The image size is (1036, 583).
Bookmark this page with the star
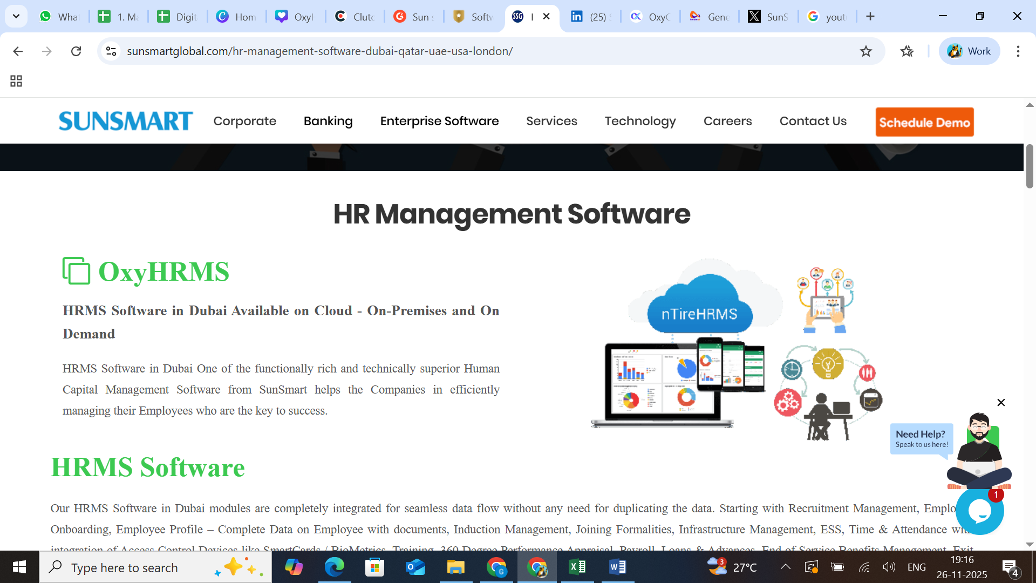(x=866, y=51)
